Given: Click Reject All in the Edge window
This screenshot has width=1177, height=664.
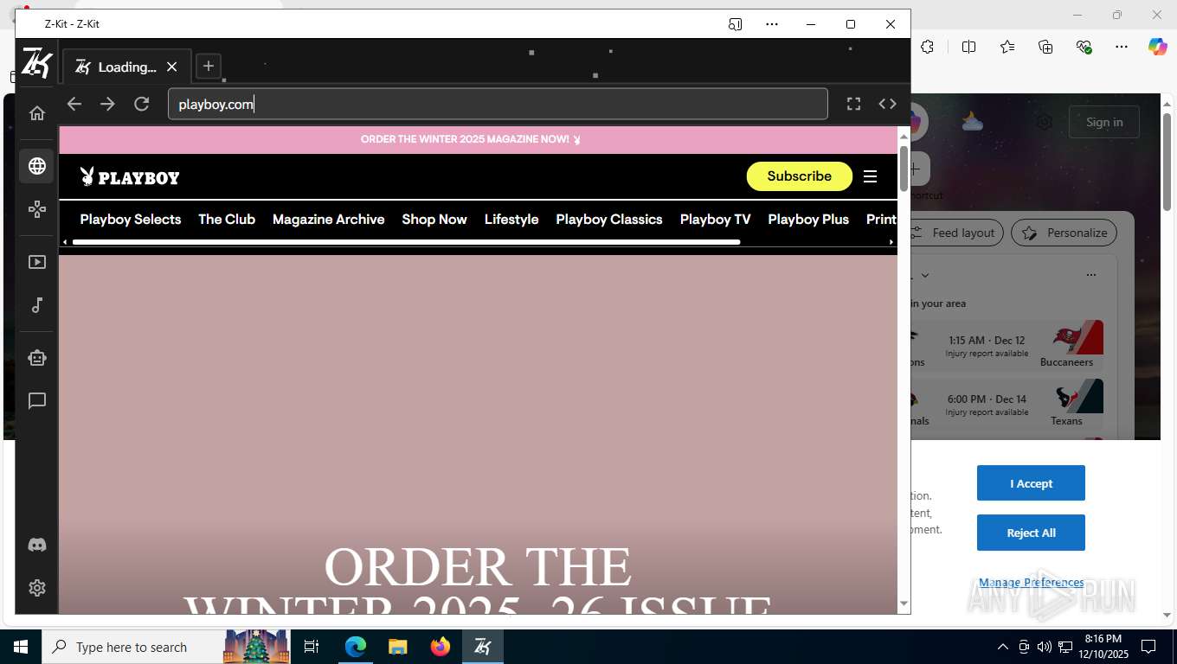Looking at the screenshot, I should [1031, 533].
